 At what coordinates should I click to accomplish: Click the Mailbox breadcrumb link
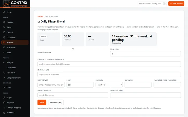pos(40,16)
